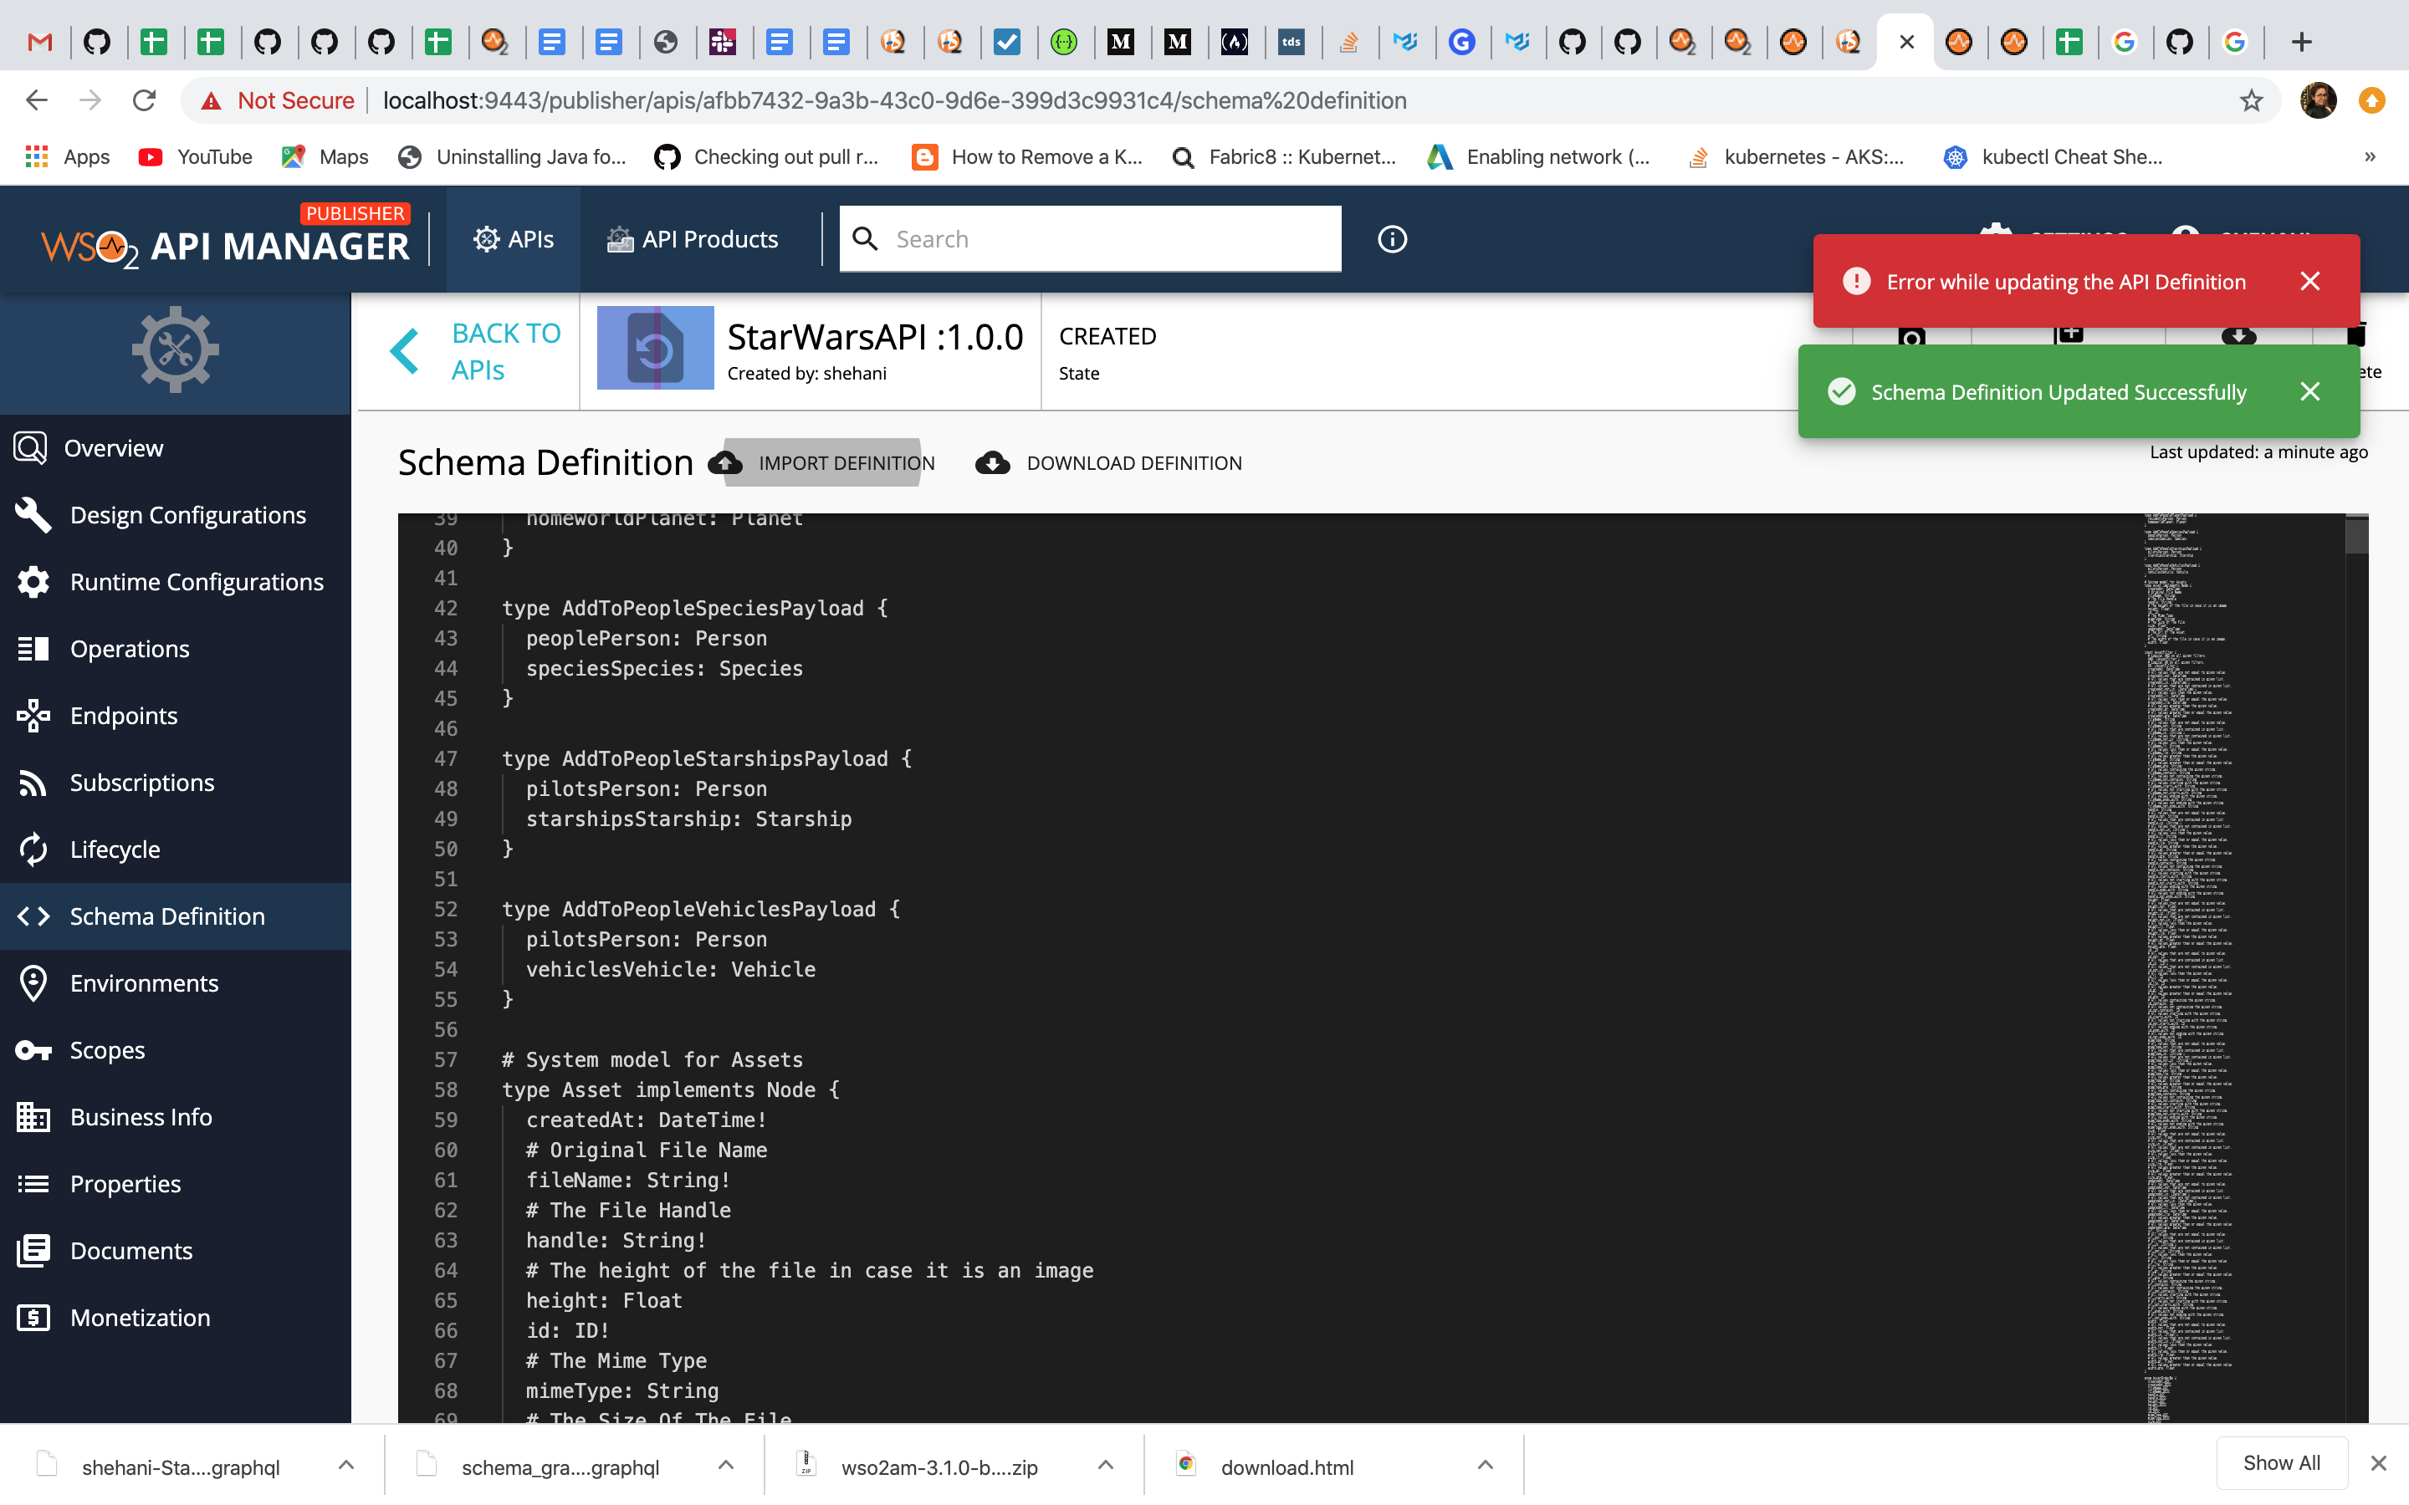Click the Environments location-pin icon

(33, 982)
